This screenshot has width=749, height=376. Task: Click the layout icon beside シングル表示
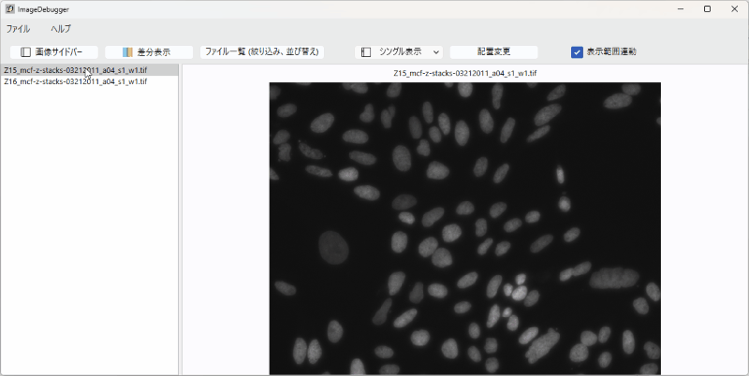coord(366,52)
